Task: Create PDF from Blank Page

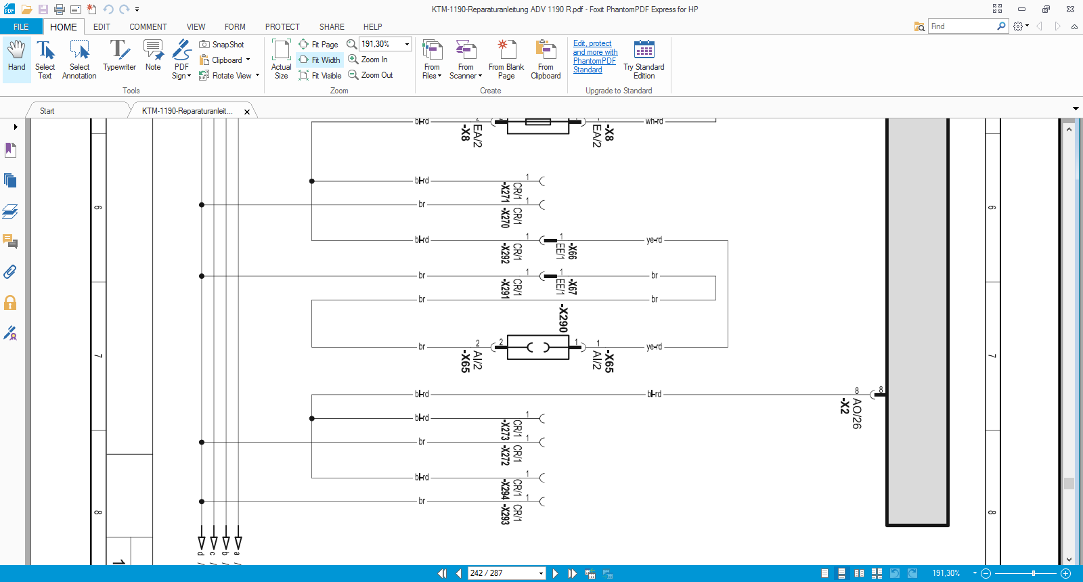Action: coord(506,59)
